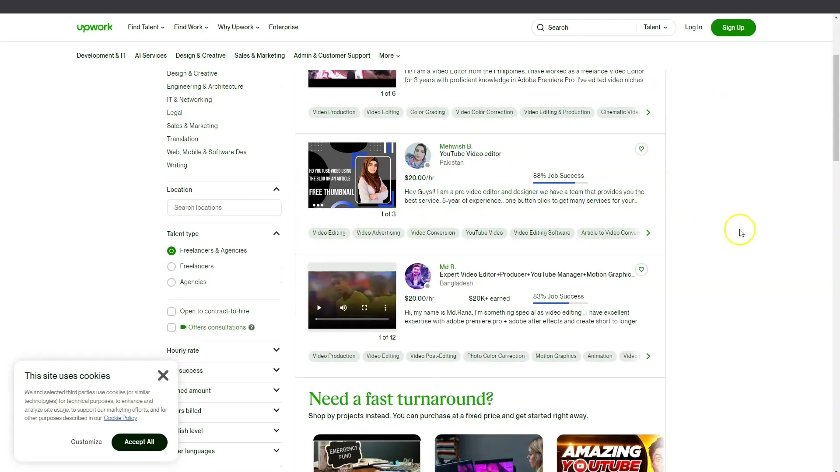Click the Log In link

point(693,27)
